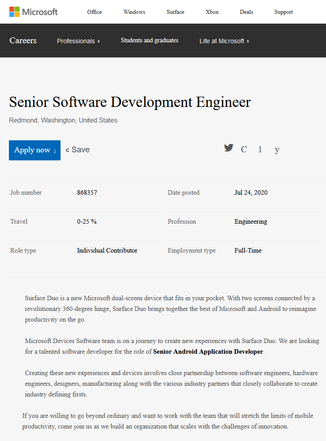Click the Microsoft logo

click(33, 12)
